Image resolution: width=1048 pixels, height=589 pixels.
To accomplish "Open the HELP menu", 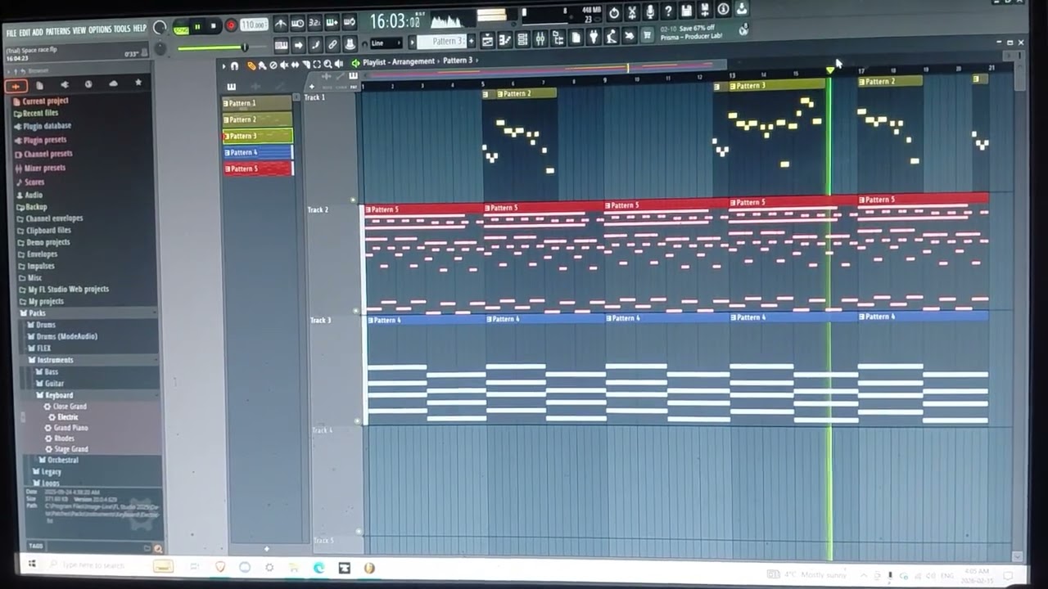I will point(140,28).
